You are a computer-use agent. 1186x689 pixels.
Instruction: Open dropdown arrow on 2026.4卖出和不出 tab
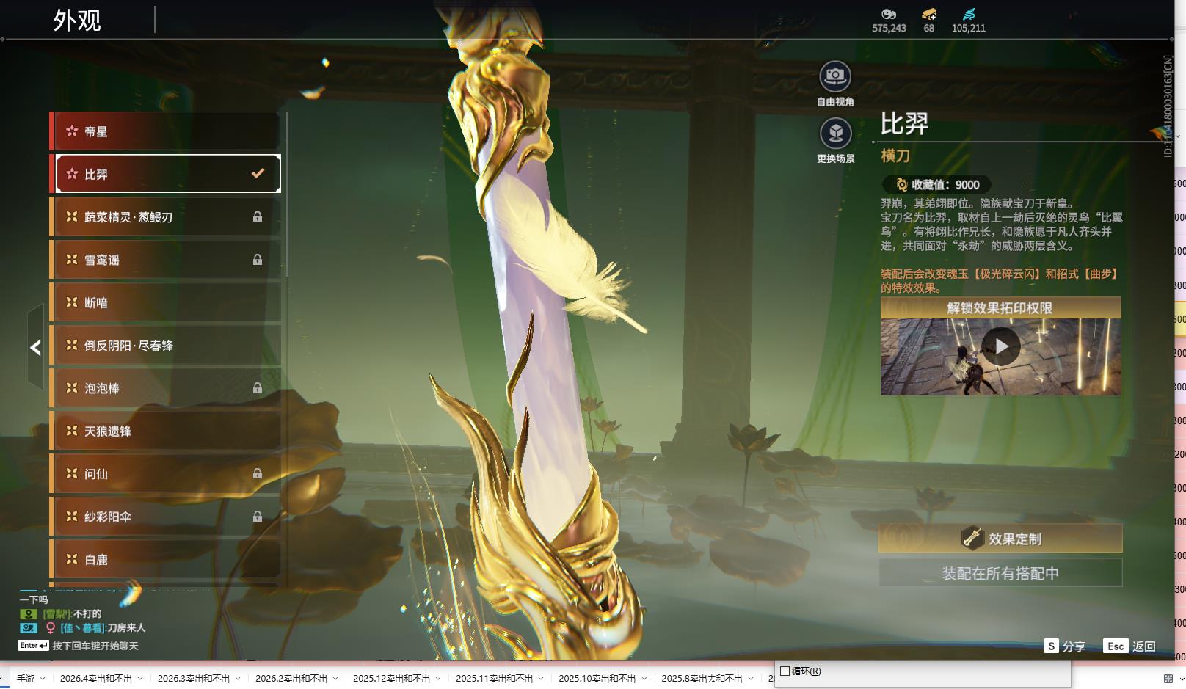point(140,679)
